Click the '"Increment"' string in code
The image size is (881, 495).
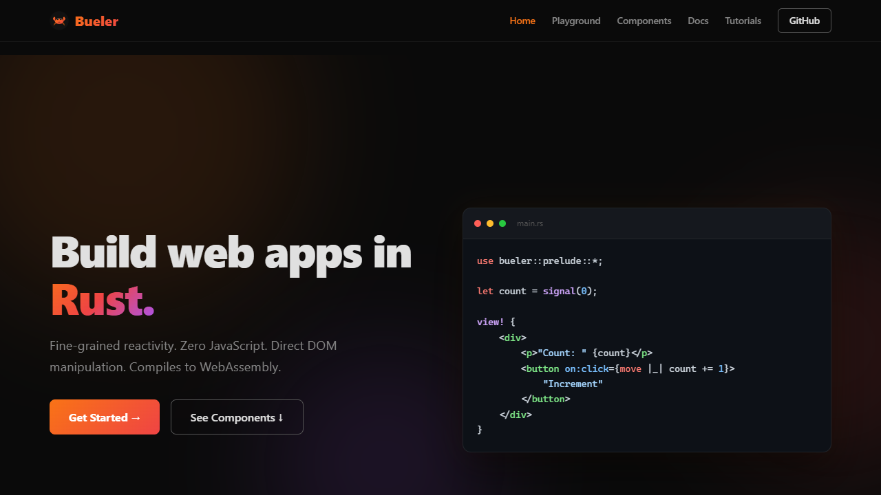click(573, 384)
